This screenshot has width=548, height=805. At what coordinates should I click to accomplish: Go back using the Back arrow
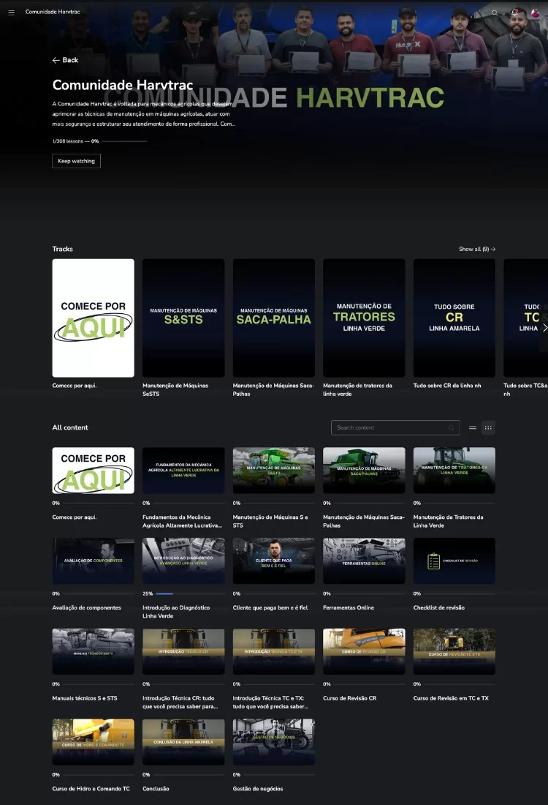click(65, 60)
